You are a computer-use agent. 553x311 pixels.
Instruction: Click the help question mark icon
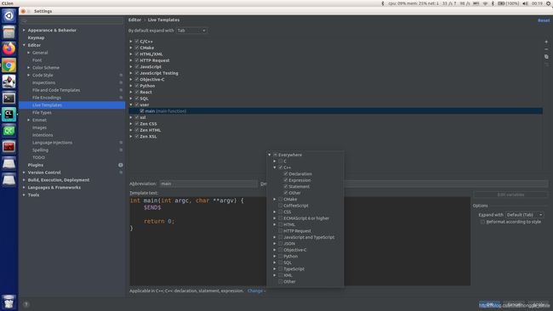[26, 304]
